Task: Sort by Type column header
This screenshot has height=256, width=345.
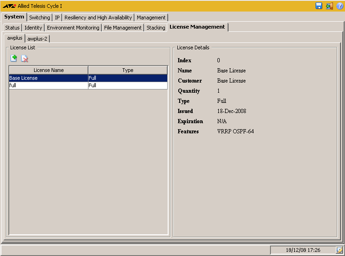Action: coord(128,70)
